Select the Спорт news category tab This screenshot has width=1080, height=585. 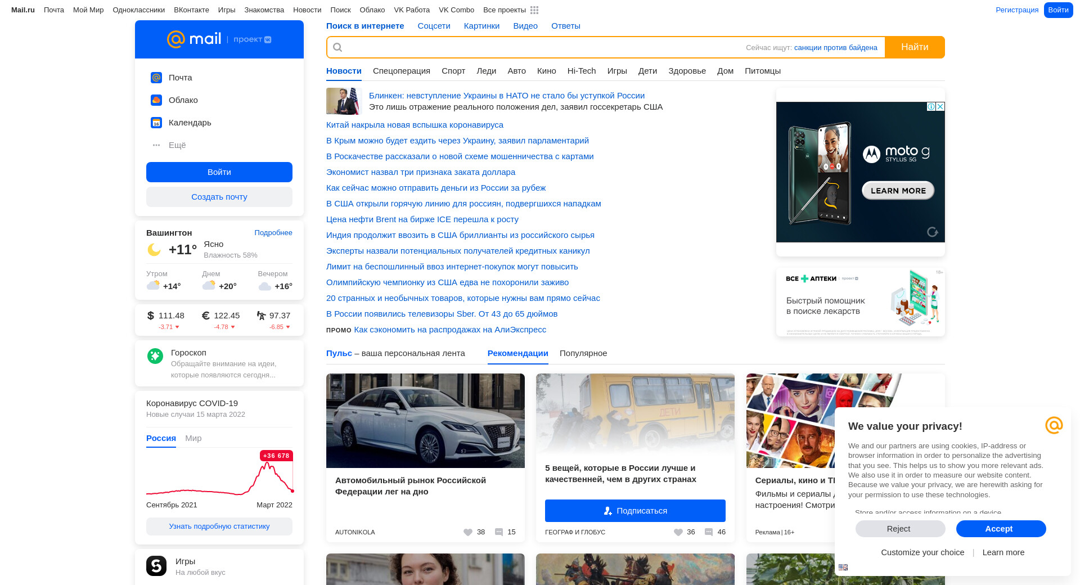click(453, 71)
